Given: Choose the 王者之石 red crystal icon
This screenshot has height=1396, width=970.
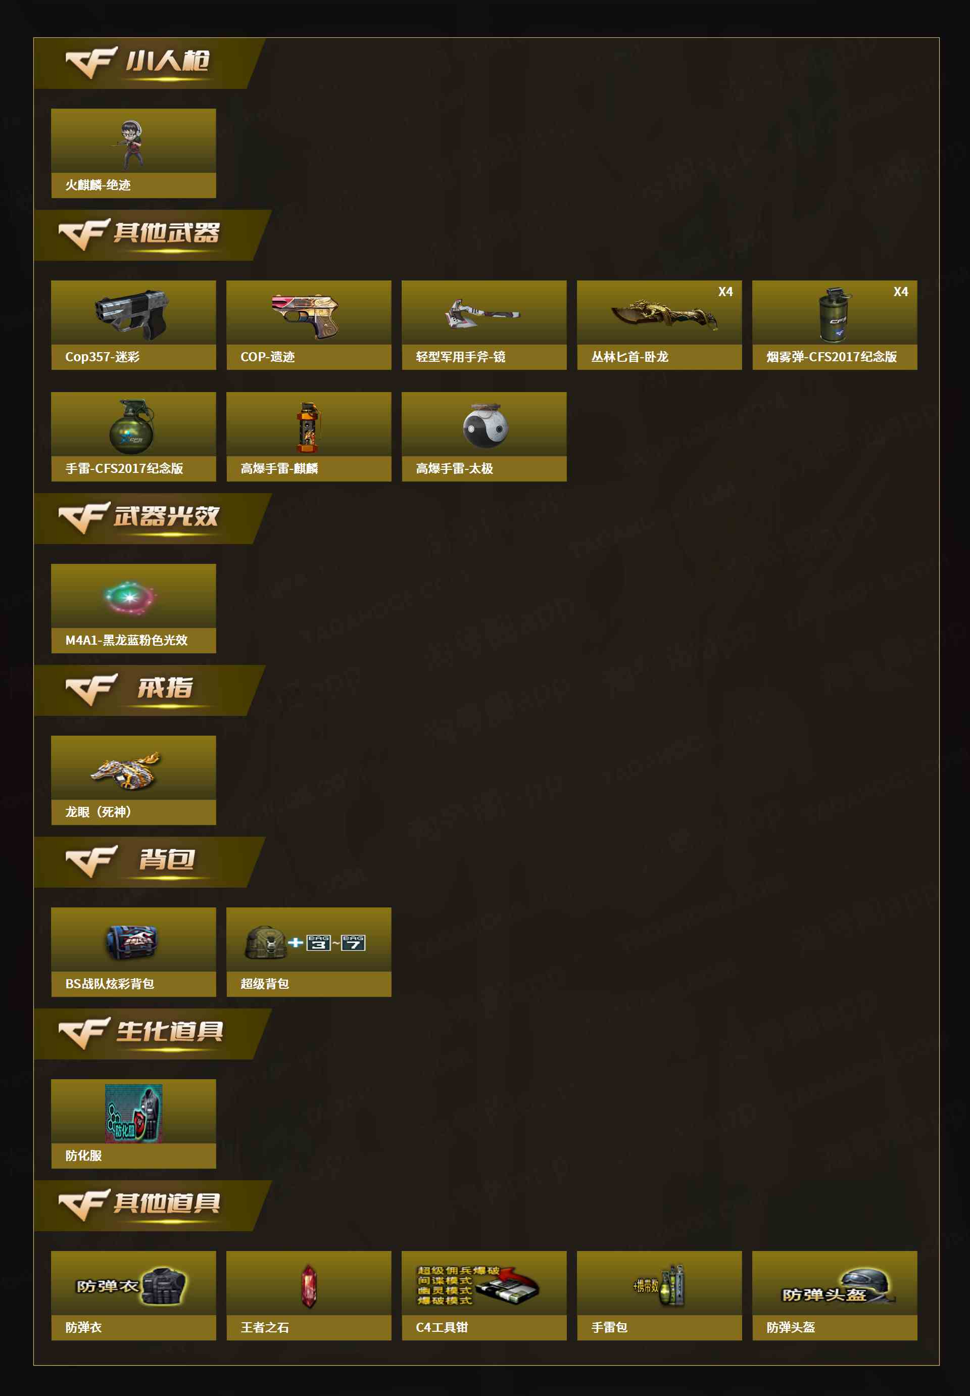Looking at the screenshot, I should (x=309, y=1286).
